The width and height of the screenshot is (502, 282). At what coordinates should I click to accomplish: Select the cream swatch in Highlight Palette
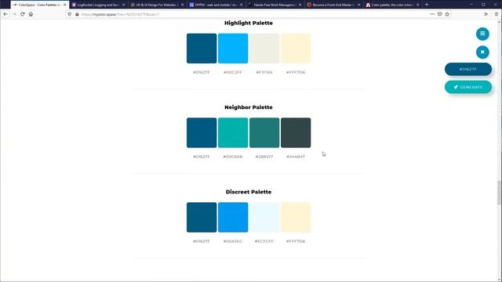[296, 49]
